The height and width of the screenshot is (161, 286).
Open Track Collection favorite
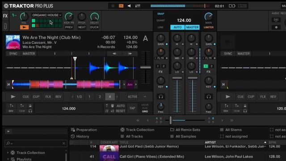[x=137, y=130]
